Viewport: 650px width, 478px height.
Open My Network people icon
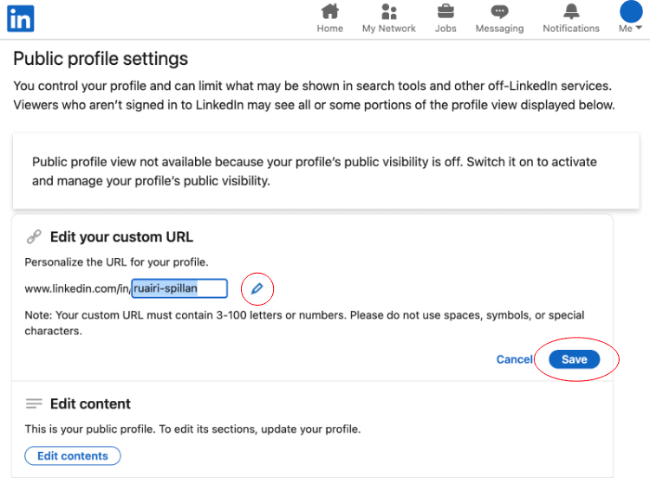click(x=389, y=11)
